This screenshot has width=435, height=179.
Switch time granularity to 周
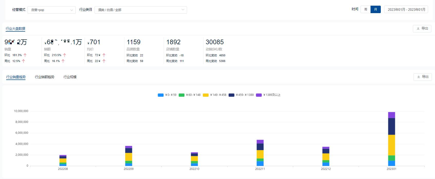365,10
